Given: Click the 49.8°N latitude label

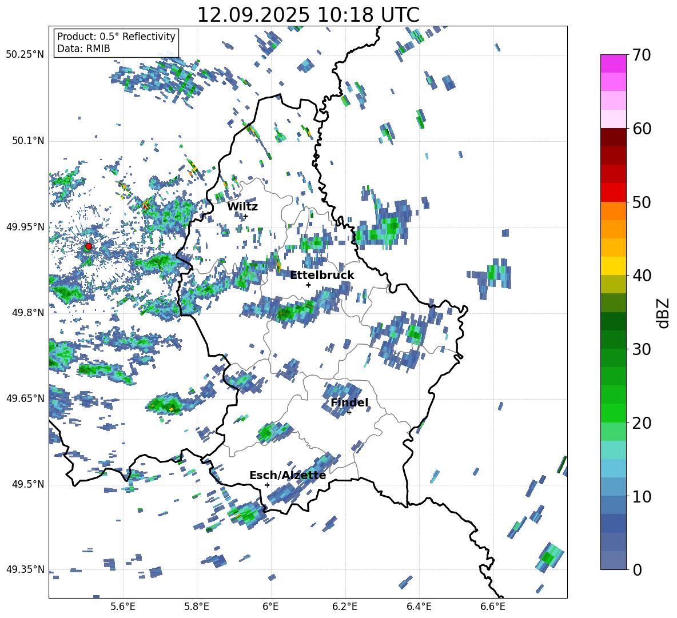Looking at the screenshot, I should tap(27, 313).
